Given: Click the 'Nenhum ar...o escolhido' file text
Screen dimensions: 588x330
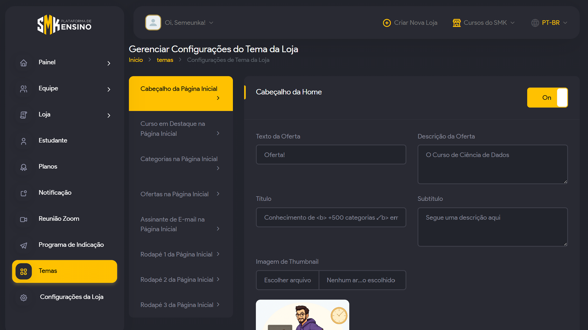Looking at the screenshot, I should pos(361,280).
